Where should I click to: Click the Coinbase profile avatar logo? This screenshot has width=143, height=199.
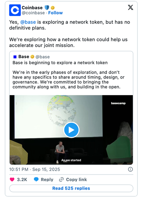pyautogui.click(x=15, y=10)
